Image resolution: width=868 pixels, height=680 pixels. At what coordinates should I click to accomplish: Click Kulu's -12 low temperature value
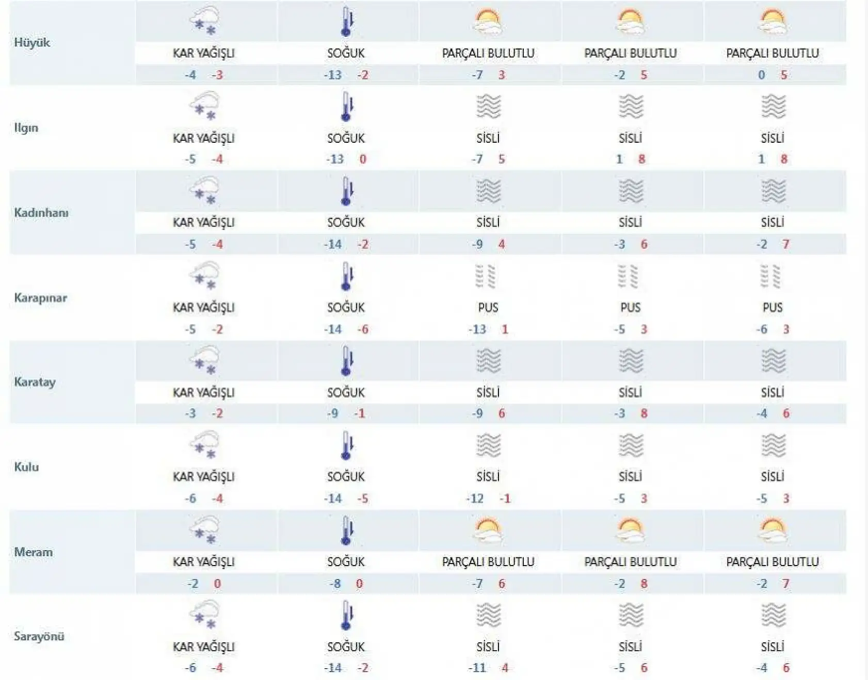coord(475,499)
